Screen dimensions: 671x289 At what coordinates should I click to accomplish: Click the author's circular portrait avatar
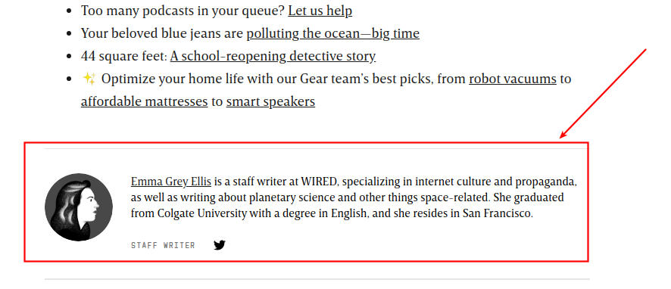point(79,207)
